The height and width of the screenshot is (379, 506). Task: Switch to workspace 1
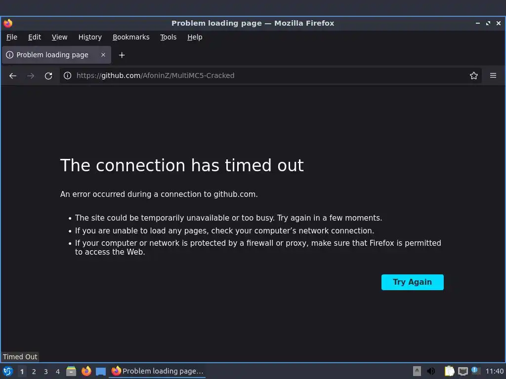pyautogui.click(x=22, y=372)
